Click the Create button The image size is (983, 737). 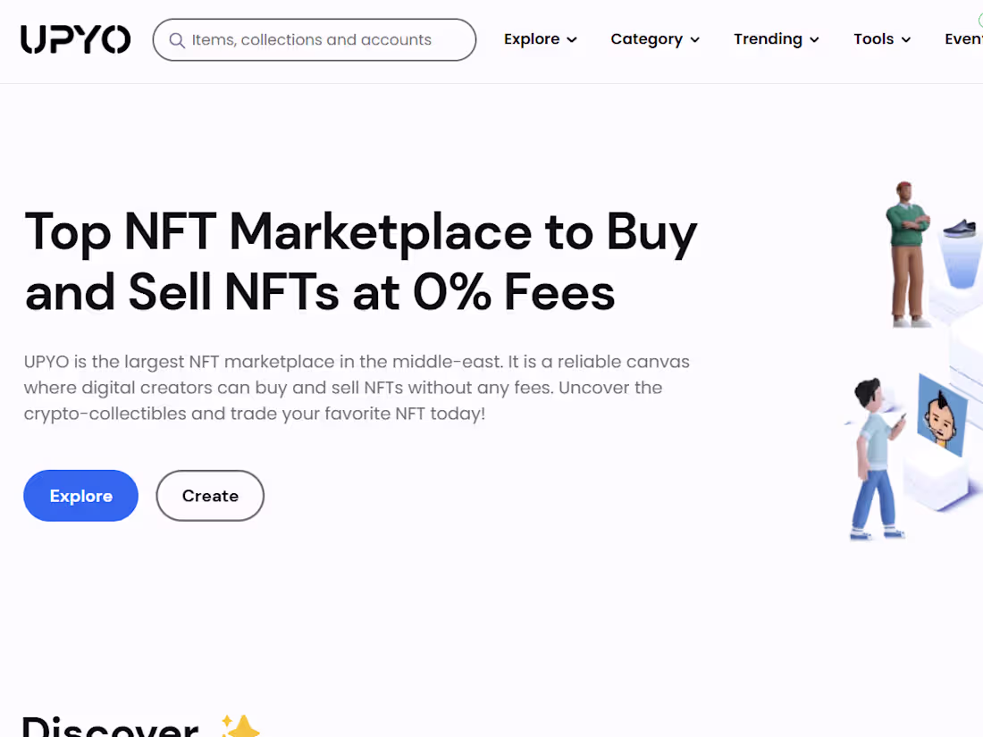click(x=210, y=496)
